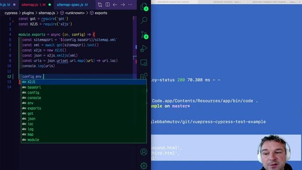Go back with the left arrow

115,5
